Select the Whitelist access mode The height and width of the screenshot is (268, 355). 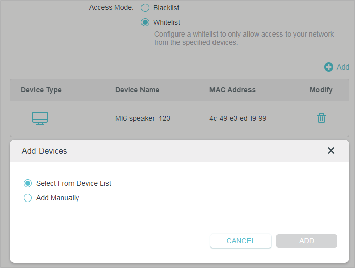(x=145, y=22)
